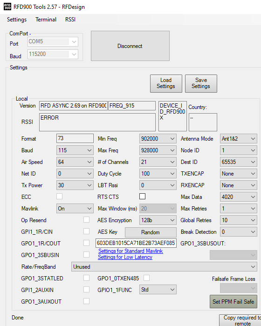Open the RSSI menu

[70, 20]
